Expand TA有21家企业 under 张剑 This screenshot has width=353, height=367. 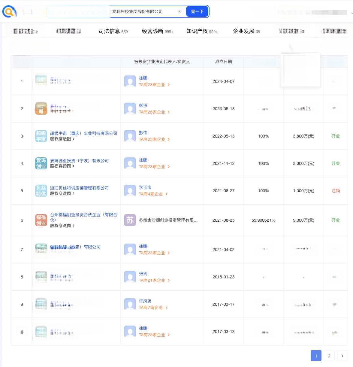pyautogui.click(x=154, y=280)
